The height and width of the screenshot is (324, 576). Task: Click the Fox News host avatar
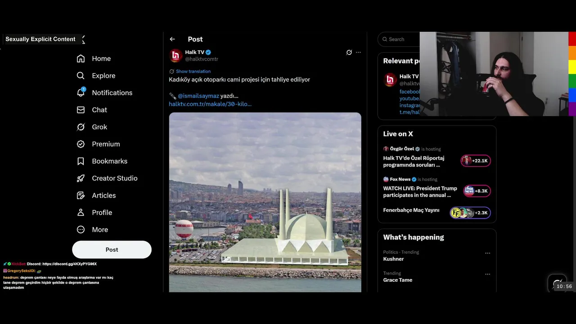click(386, 179)
